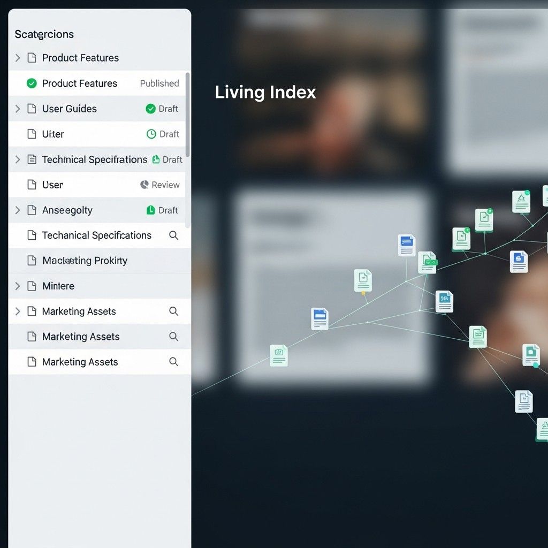This screenshot has width=548, height=548.
Task: Toggle the Draft status badge on Technical Specifrations
Action: click(x=168, y=159)
